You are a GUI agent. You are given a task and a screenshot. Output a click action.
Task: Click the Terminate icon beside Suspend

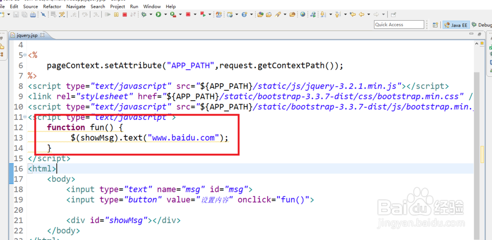tap(124, 14)
